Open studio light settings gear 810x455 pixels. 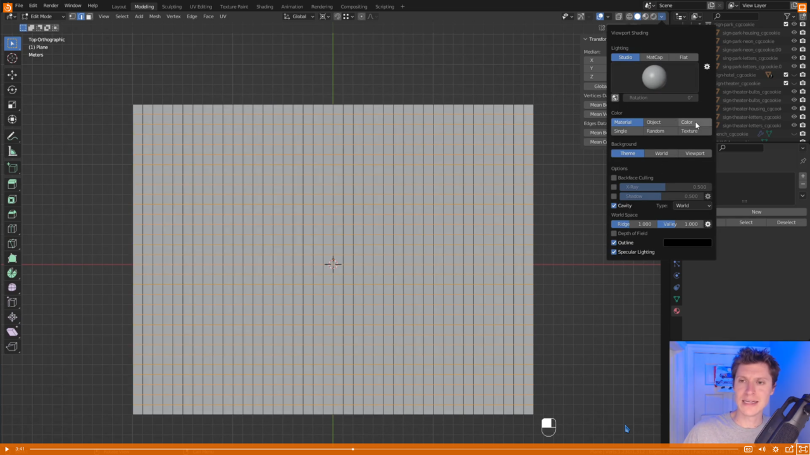(707, 66)
